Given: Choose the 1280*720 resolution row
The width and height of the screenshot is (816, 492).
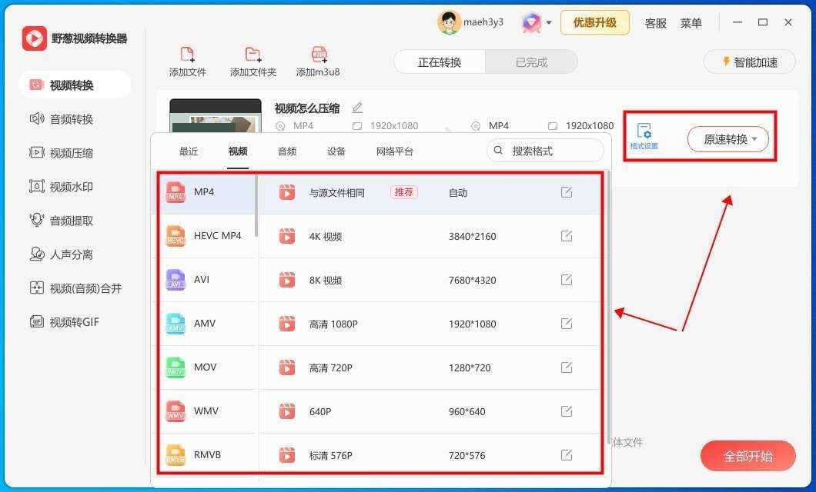Looking at the screenshot, I should (430, 367).
